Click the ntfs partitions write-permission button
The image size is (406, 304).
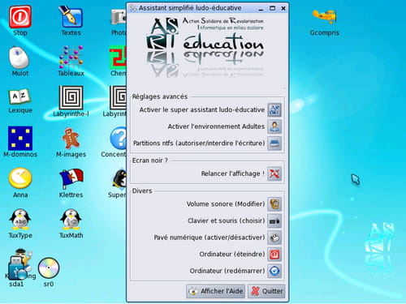[274, 143]
